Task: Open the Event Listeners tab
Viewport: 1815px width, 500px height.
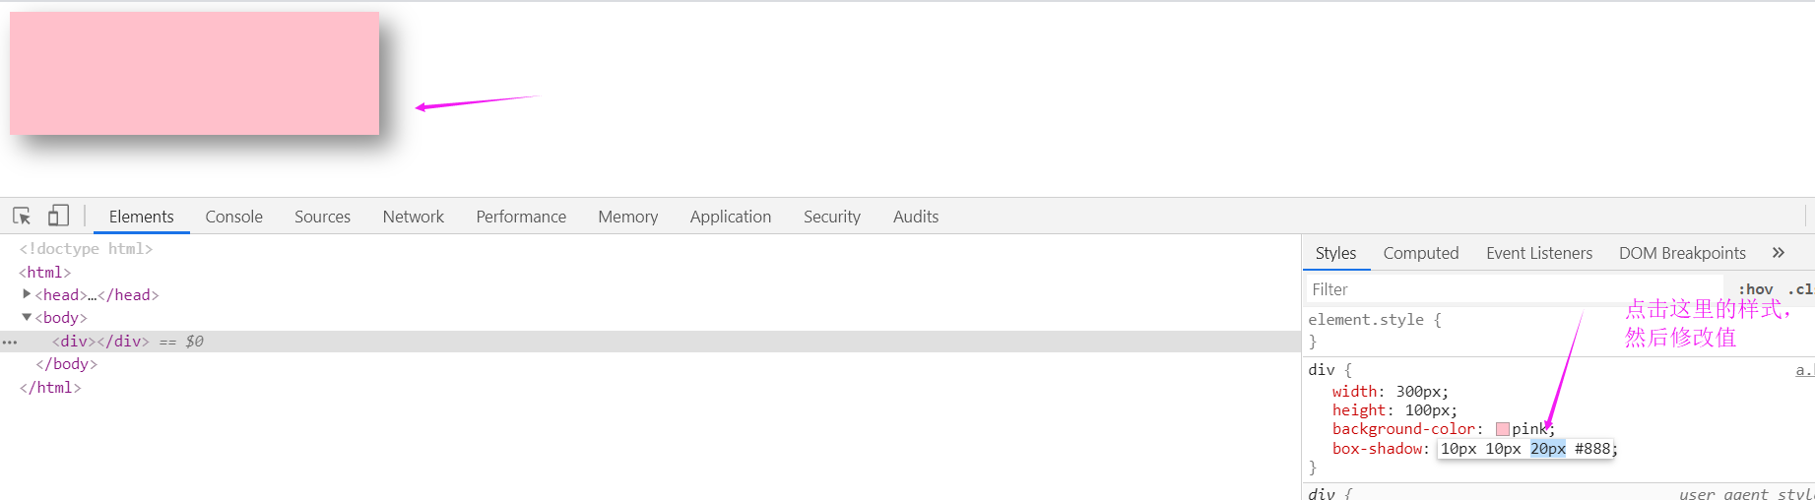Action: pyautogui.click(x=1538, y=253)
